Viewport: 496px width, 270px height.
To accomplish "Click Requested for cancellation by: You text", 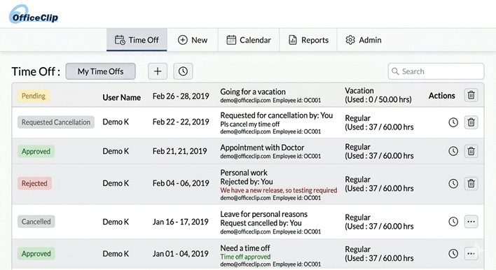I will pos(277,115).
